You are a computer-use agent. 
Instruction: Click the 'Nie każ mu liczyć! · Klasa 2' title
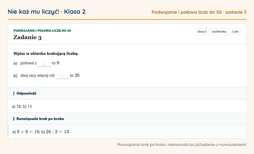[46, 12]
